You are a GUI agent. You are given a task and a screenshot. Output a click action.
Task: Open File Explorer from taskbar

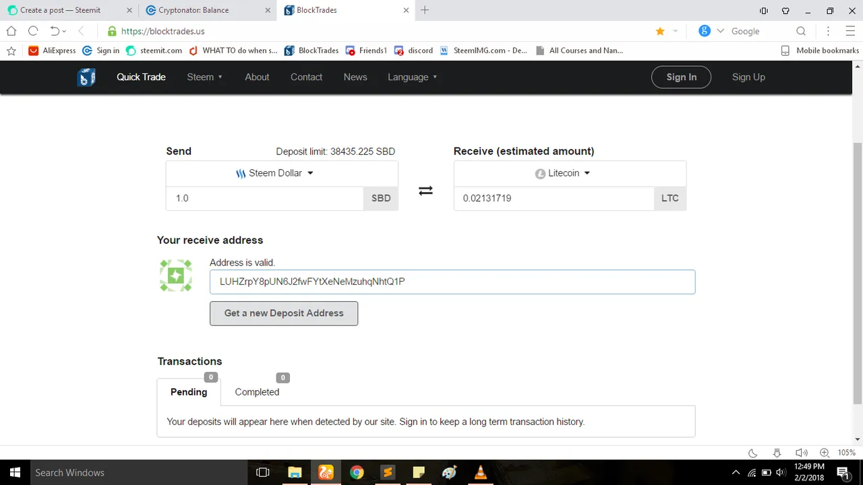[295, 472]
